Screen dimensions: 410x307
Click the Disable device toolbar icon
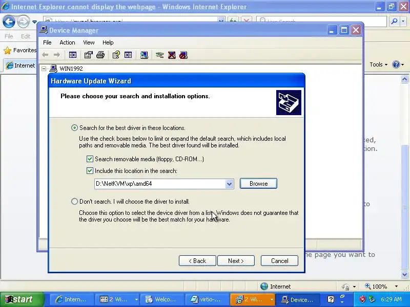point(183,55)
